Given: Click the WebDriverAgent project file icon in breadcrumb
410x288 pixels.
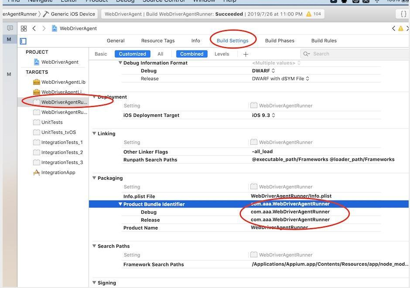Looking at the screenshot, I should 55,28.
